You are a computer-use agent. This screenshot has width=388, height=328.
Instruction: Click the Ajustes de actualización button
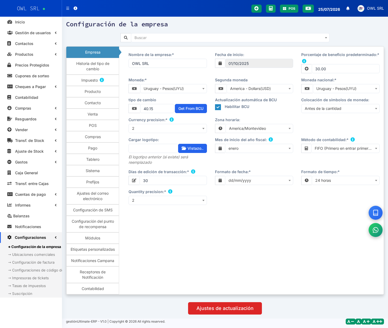225,308
